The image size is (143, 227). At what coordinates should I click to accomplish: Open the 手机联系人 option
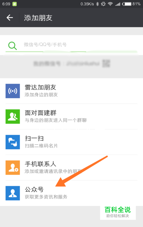coord(71,168)
